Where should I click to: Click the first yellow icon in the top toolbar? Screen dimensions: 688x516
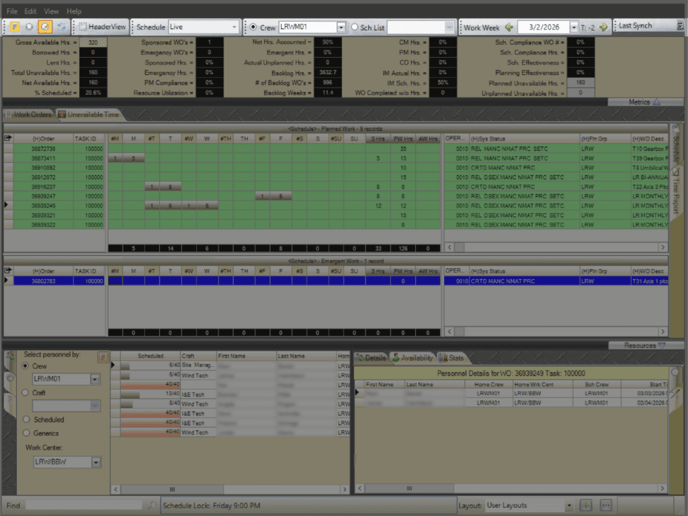[x=14, y=27]
